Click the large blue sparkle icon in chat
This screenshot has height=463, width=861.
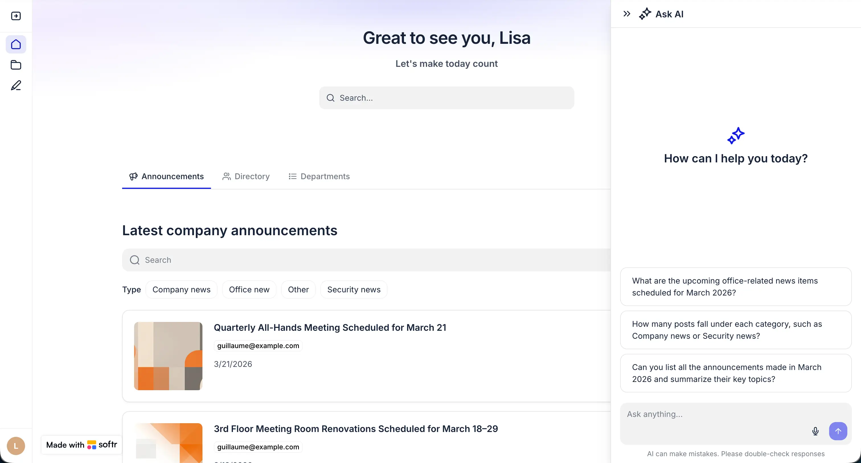click(736, 136)
